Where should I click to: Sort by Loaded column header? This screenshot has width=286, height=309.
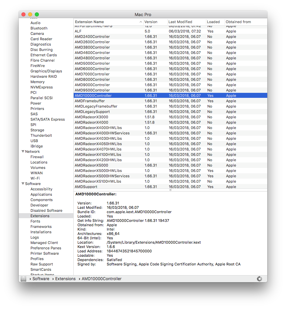coord(215,22)
